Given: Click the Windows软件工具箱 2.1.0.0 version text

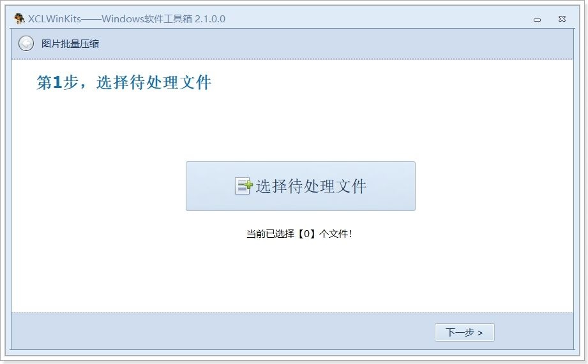Looking at the screenshot, I should pyautogui.click(x=163, y=18).
